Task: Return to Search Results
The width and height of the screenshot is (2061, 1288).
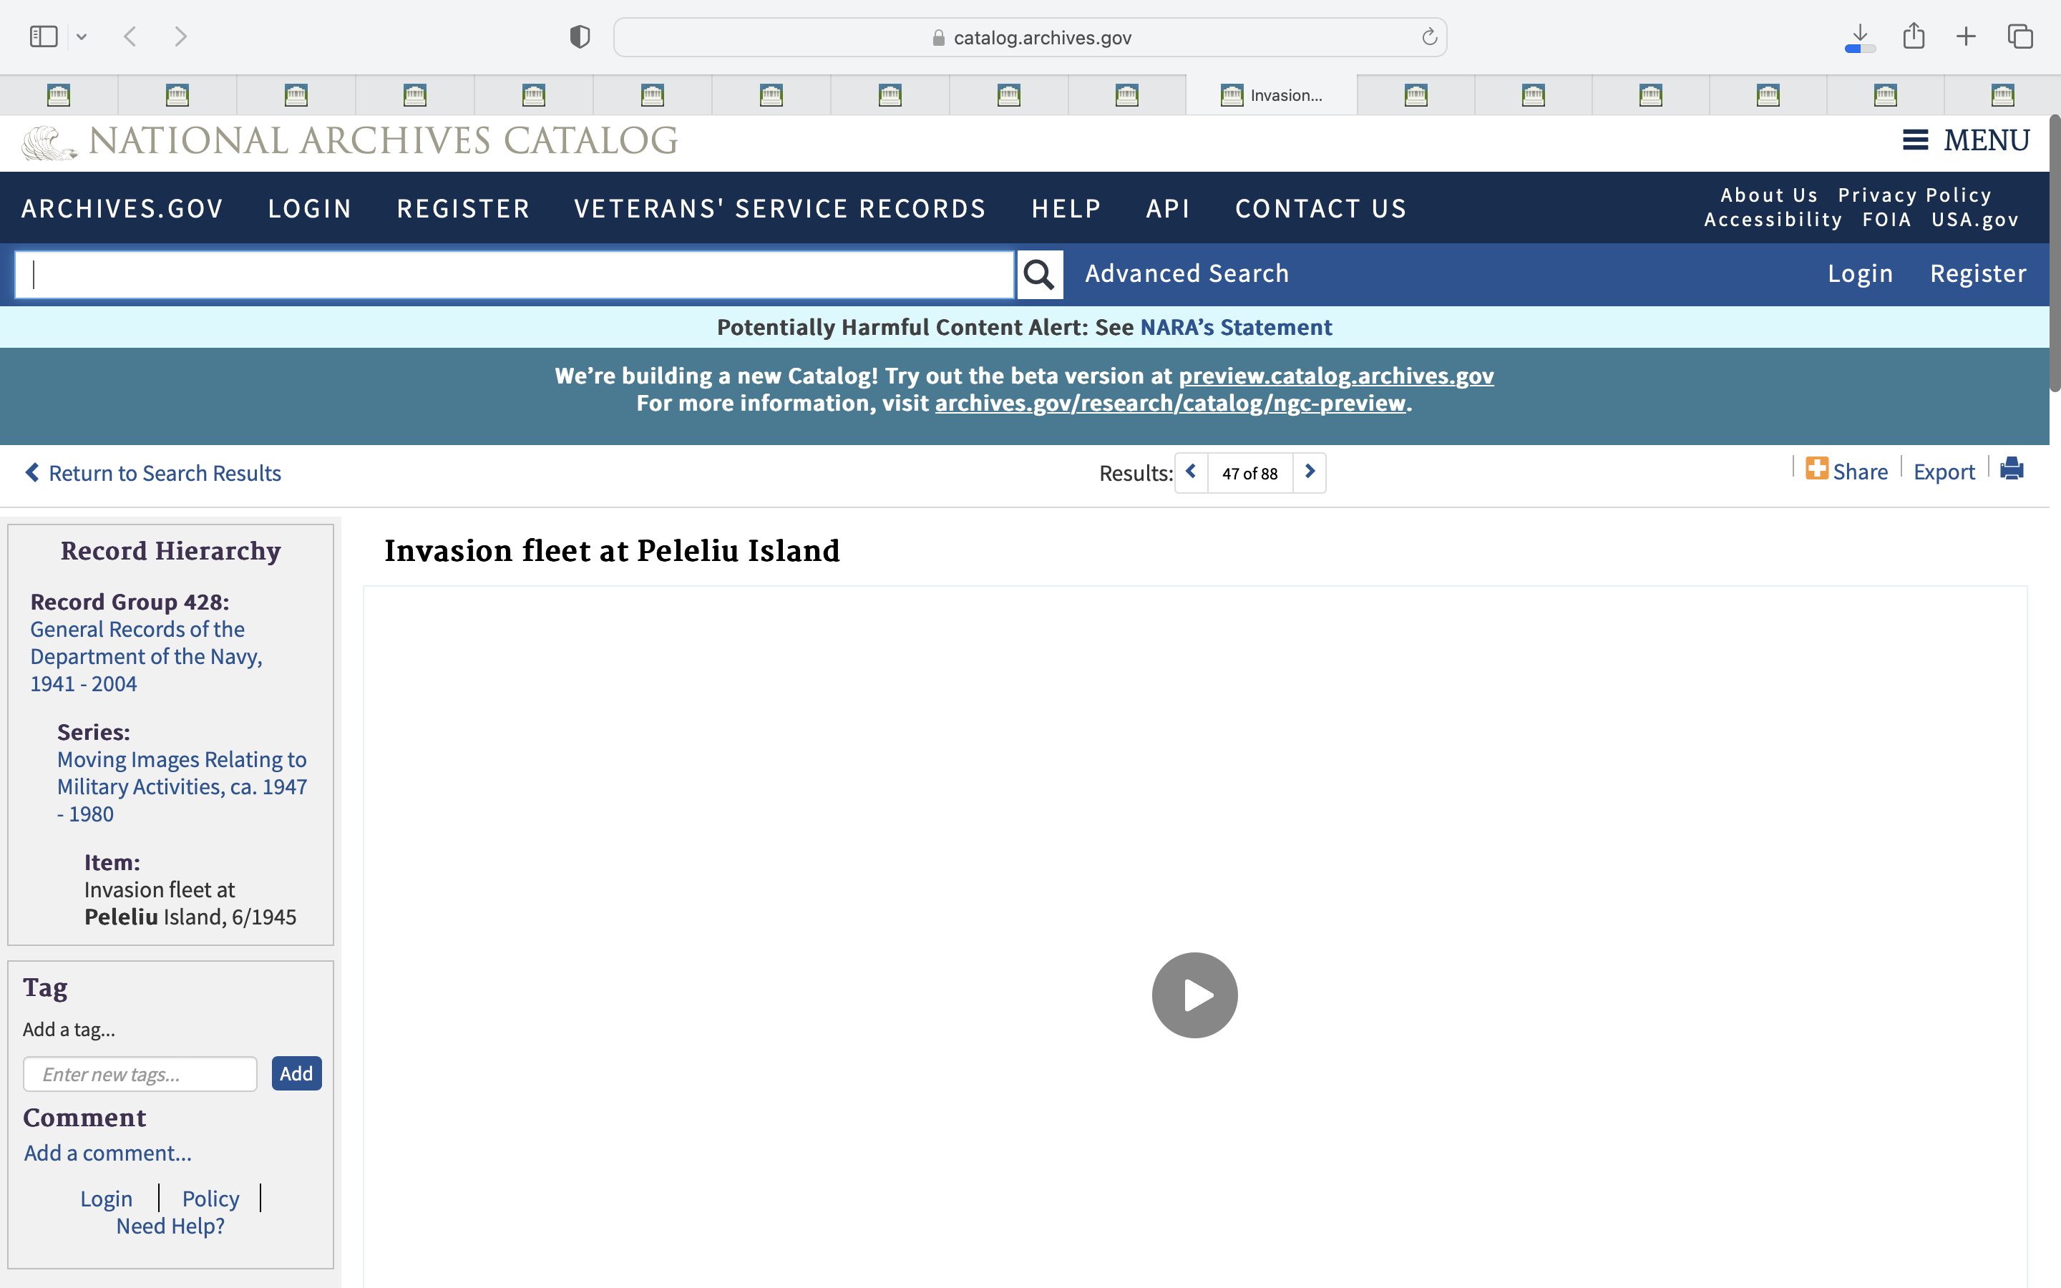Action: (153, 473)
